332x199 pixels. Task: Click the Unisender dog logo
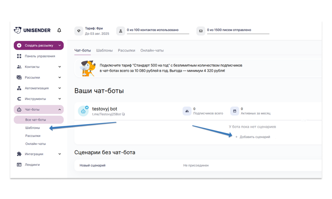pos(18,30)
